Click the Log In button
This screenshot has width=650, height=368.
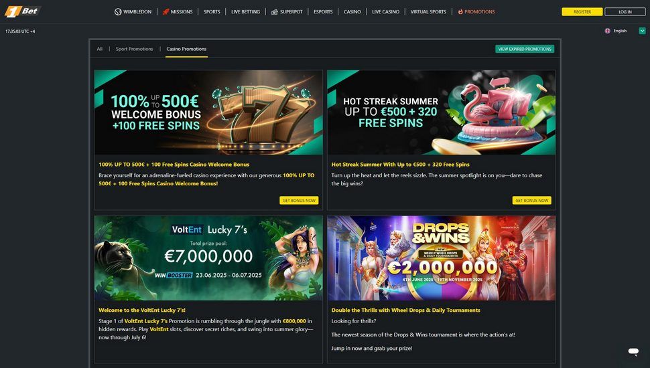625,11
